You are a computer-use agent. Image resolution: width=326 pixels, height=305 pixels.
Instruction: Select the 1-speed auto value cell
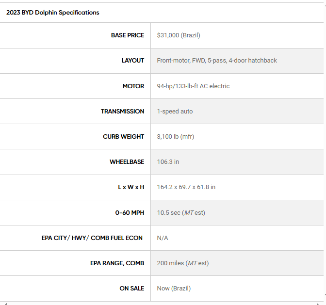tap(175, 112)
